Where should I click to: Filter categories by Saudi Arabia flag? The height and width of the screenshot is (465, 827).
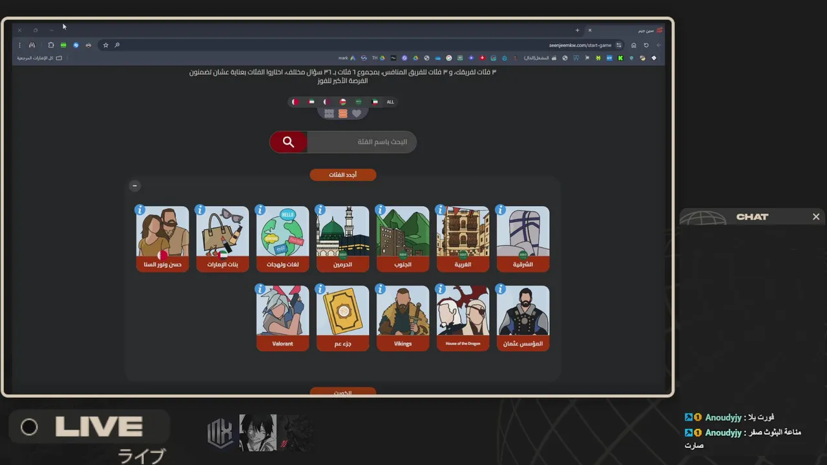[x=359, y=102]
